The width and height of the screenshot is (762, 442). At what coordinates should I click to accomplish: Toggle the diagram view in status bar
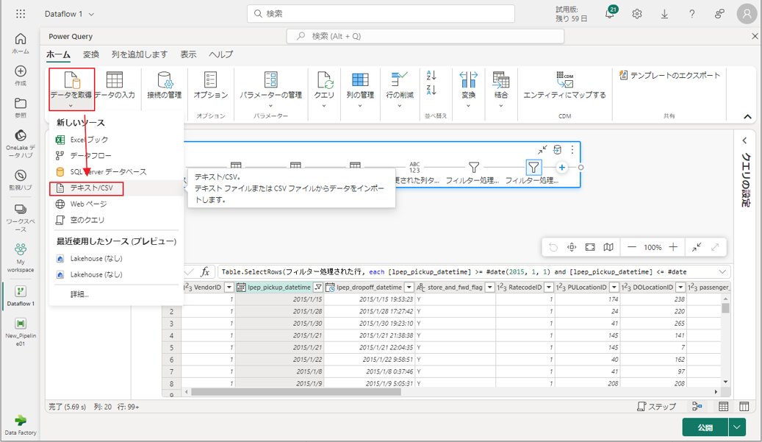click(x=697, y=407)
